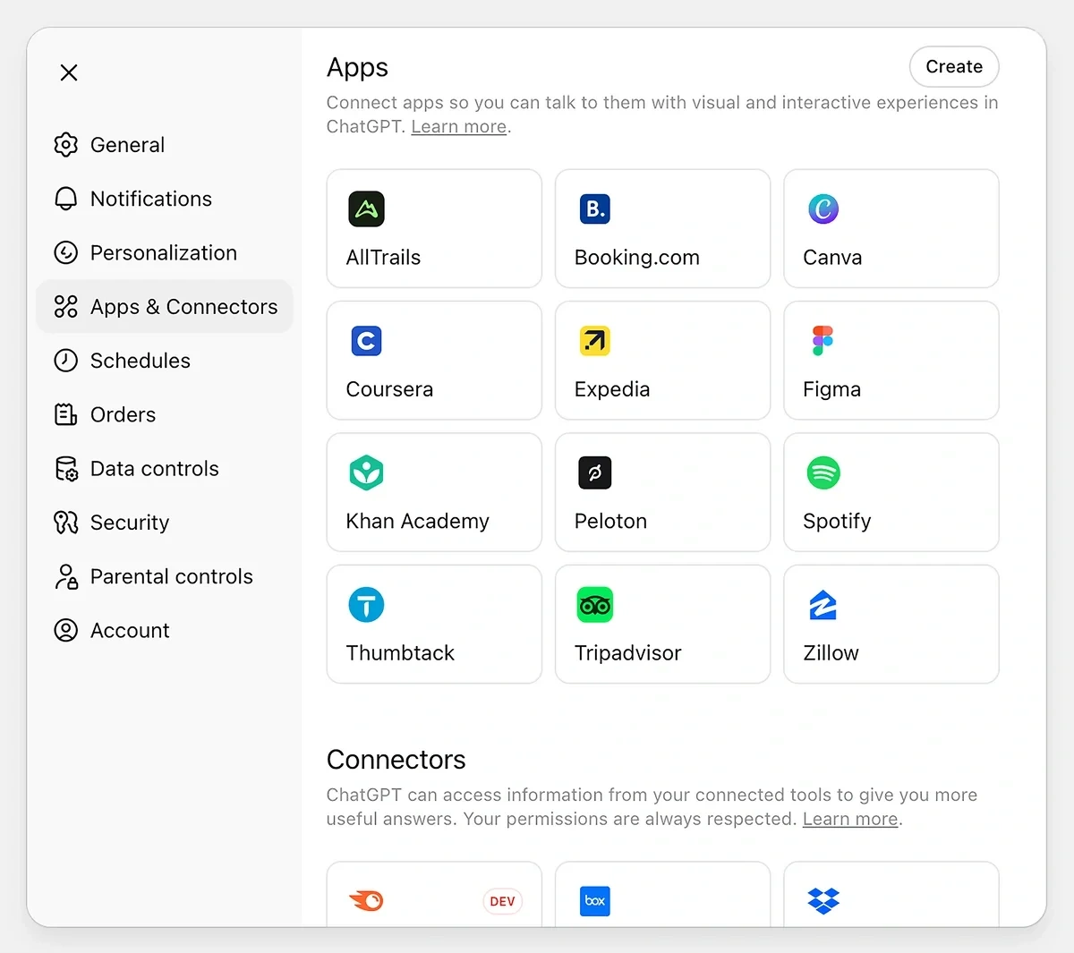This screenshot has height=953, width=1074.
Task: Open the Expedia app
Action: 661,360
